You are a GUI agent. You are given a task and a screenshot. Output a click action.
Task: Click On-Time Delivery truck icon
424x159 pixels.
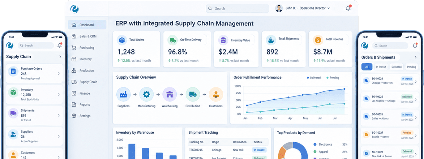click(173, 40)
